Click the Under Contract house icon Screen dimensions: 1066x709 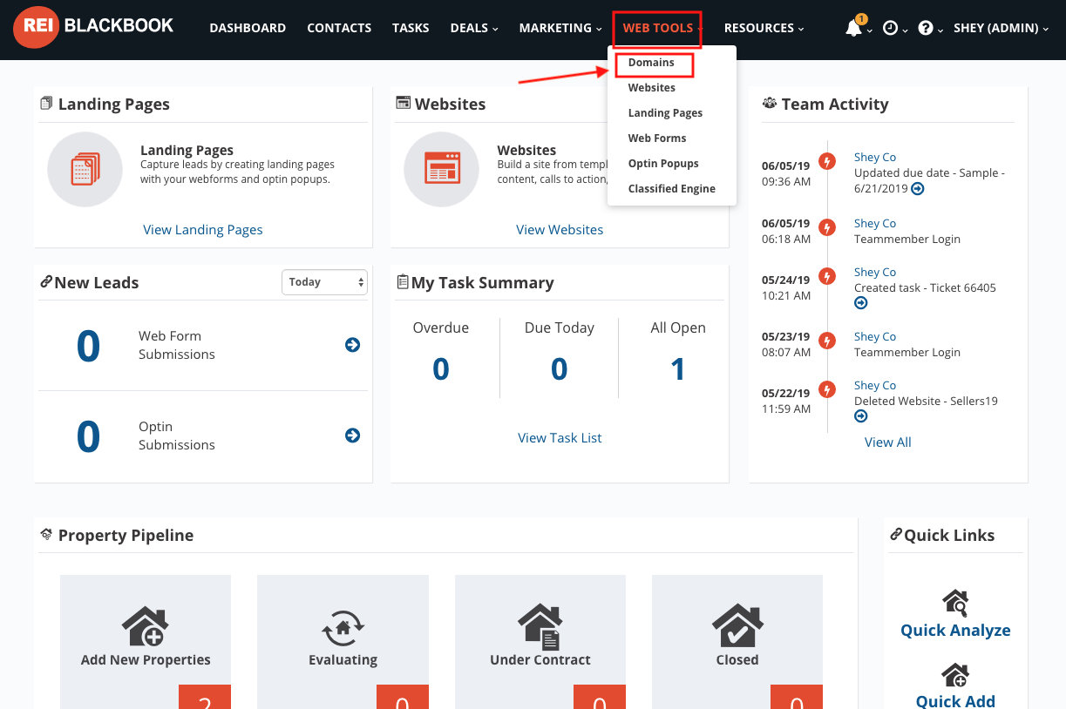point(540,625)
